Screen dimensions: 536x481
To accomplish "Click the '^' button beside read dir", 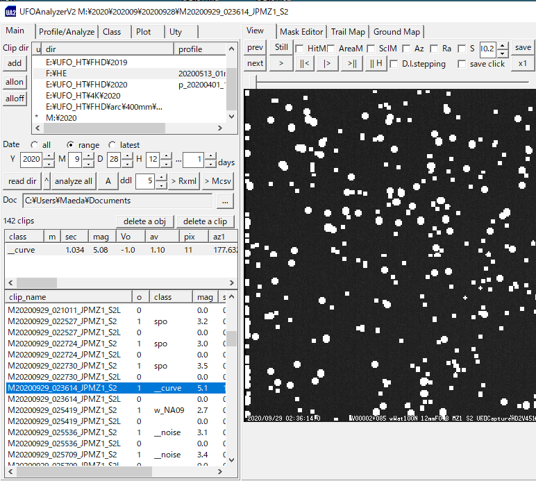I will point(47,181).
